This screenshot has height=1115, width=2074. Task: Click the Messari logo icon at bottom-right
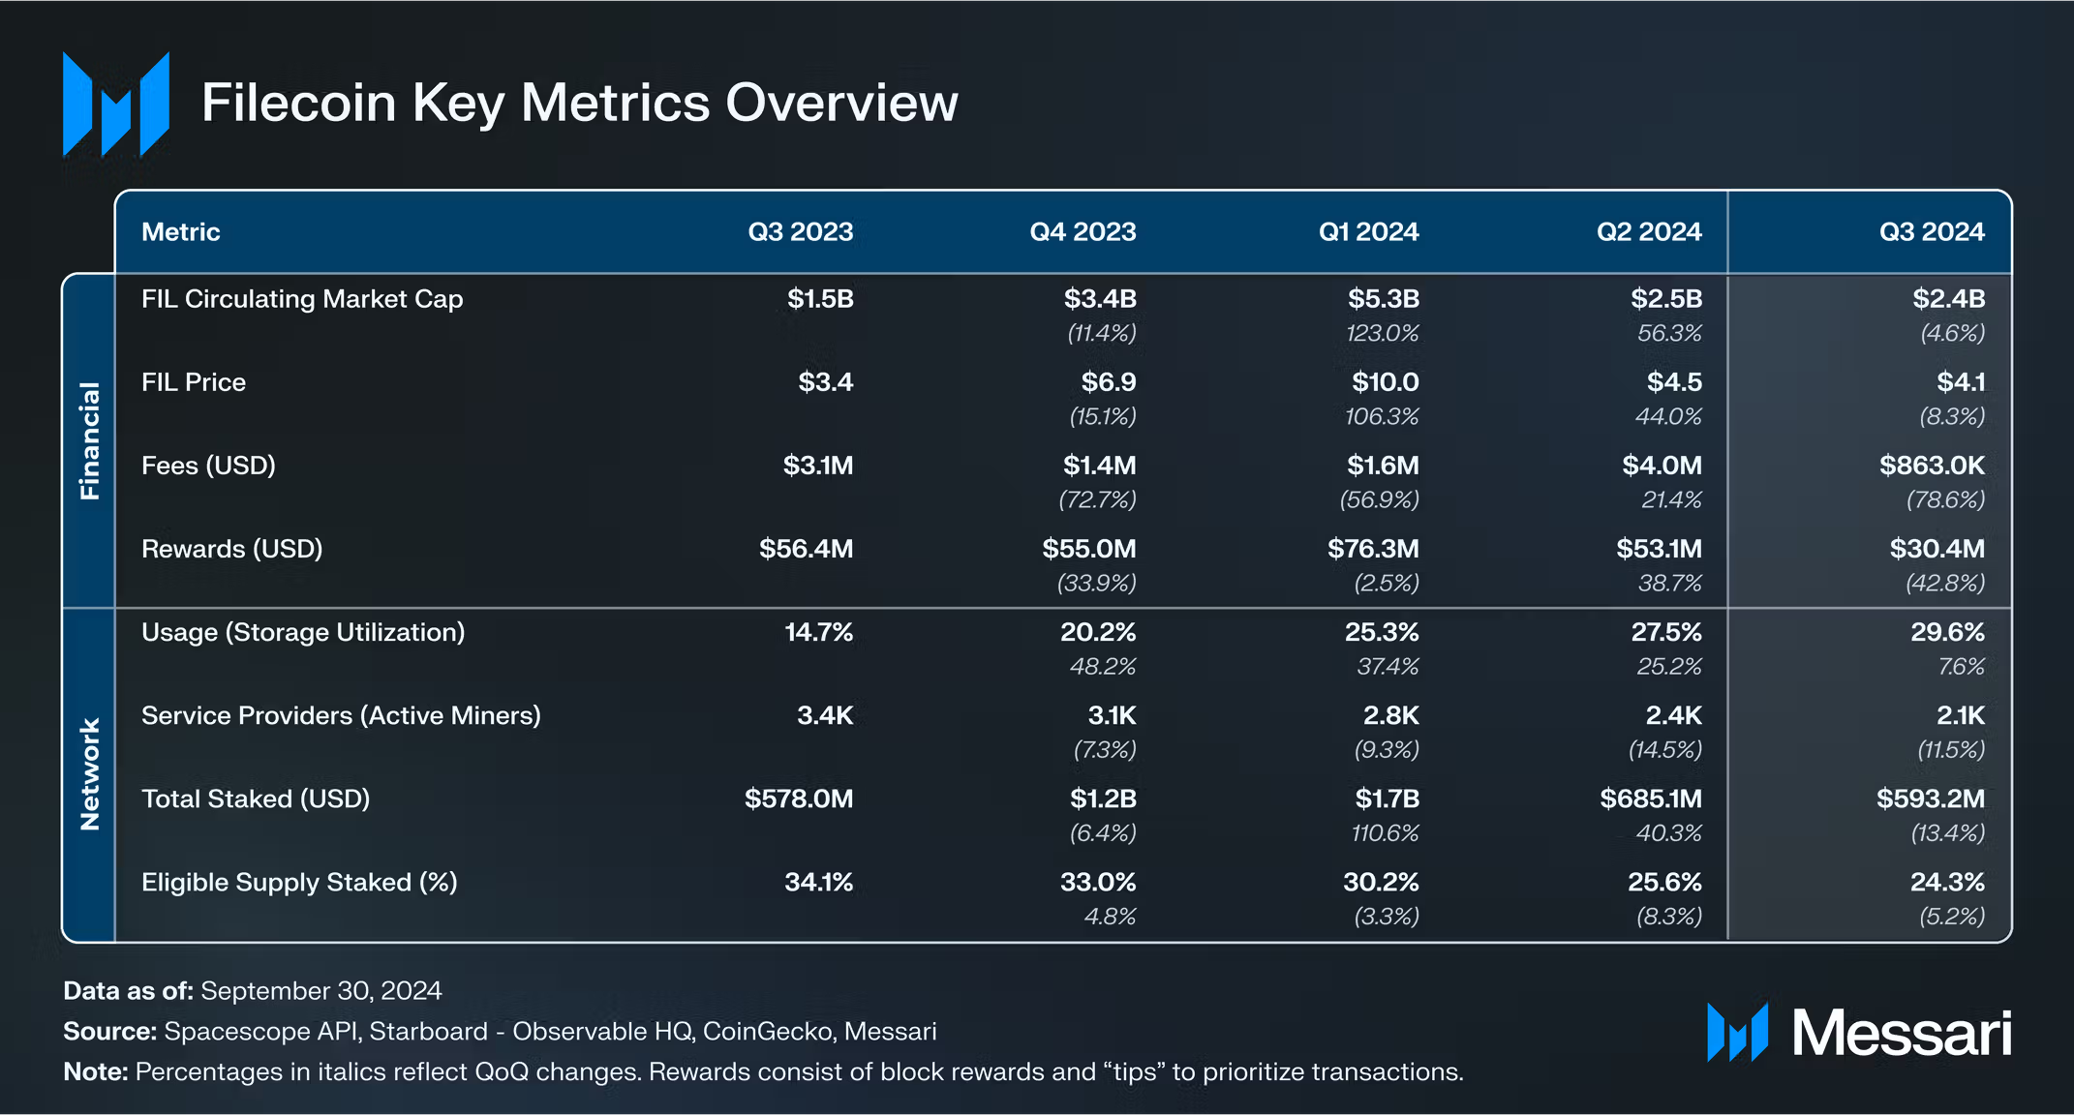pyautogui.click(x=1737, y=1033)
